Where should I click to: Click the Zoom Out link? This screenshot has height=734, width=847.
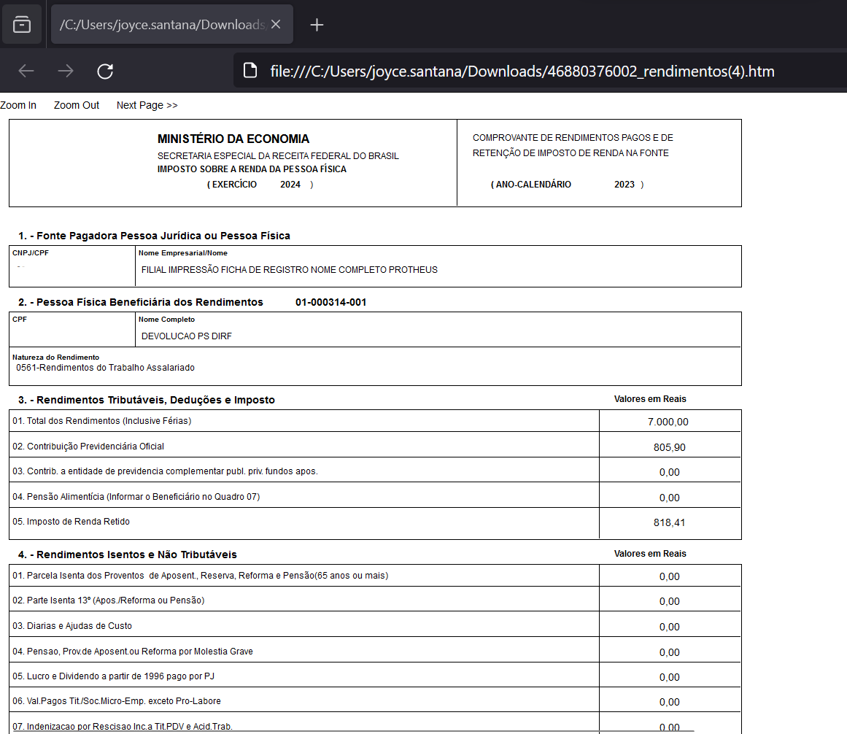[76, 105]
